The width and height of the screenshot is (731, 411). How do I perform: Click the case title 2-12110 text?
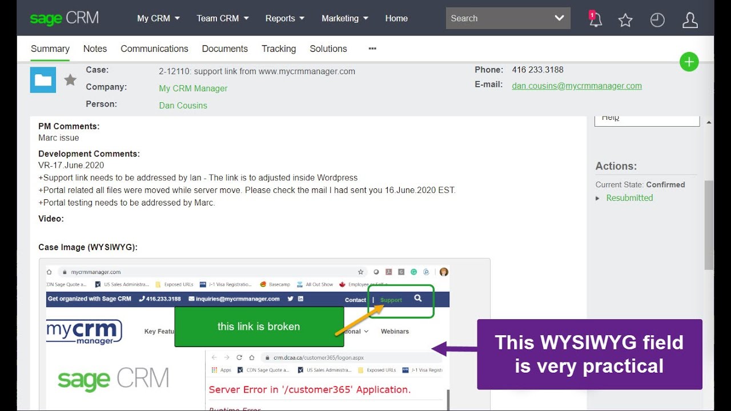[257, 71]
